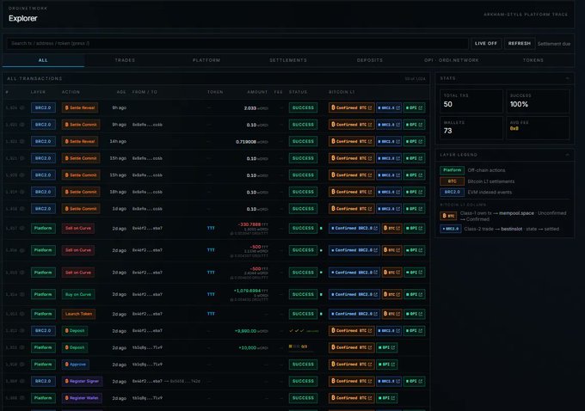Click the WALLETS 73 stat card

pos(471,128)
